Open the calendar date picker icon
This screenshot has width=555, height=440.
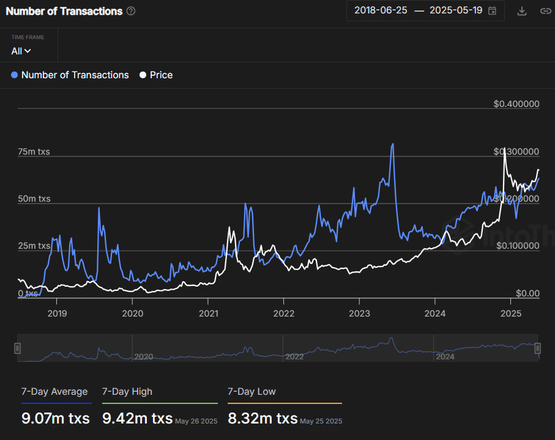tap(492, 10)
